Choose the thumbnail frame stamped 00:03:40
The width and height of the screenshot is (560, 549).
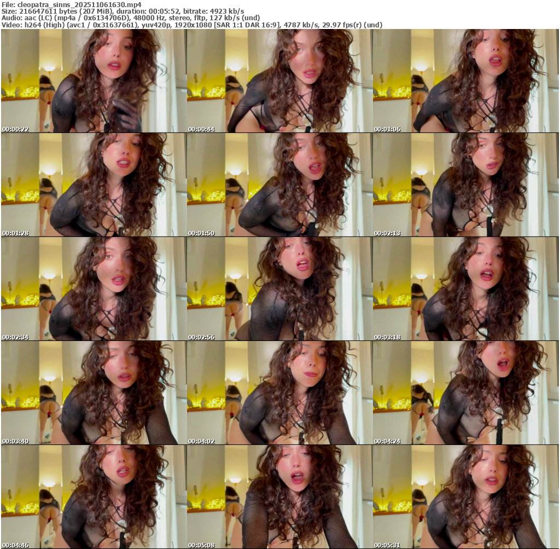click(94, 393)
